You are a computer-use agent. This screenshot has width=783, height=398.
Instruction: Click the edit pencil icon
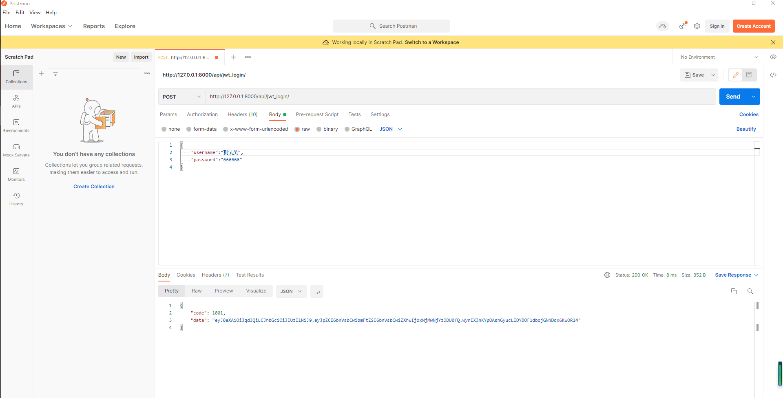pyautogui.click(x=736, y=75)
